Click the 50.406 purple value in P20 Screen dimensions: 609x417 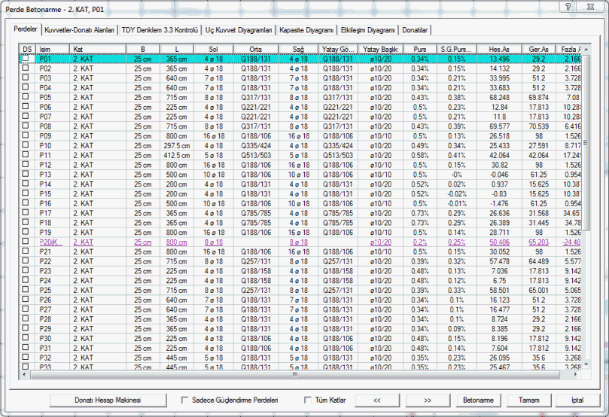click(500, 242)
